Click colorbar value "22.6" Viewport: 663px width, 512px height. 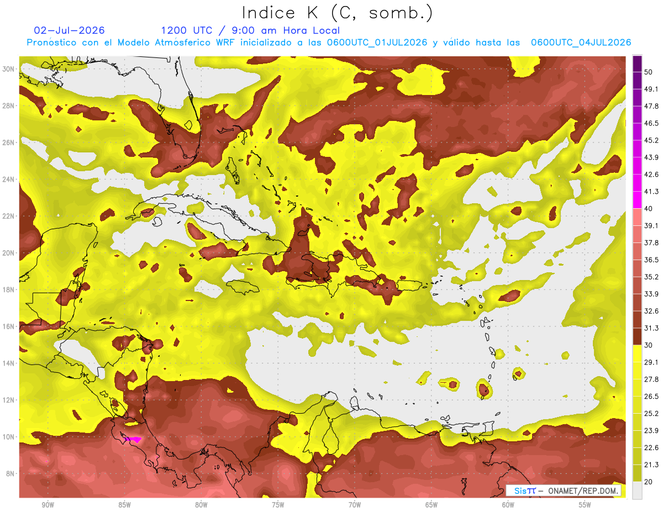click(651, 448)
